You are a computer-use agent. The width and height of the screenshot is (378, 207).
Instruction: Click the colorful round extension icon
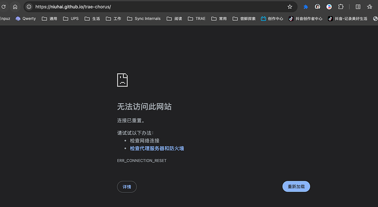coord(329,7)
